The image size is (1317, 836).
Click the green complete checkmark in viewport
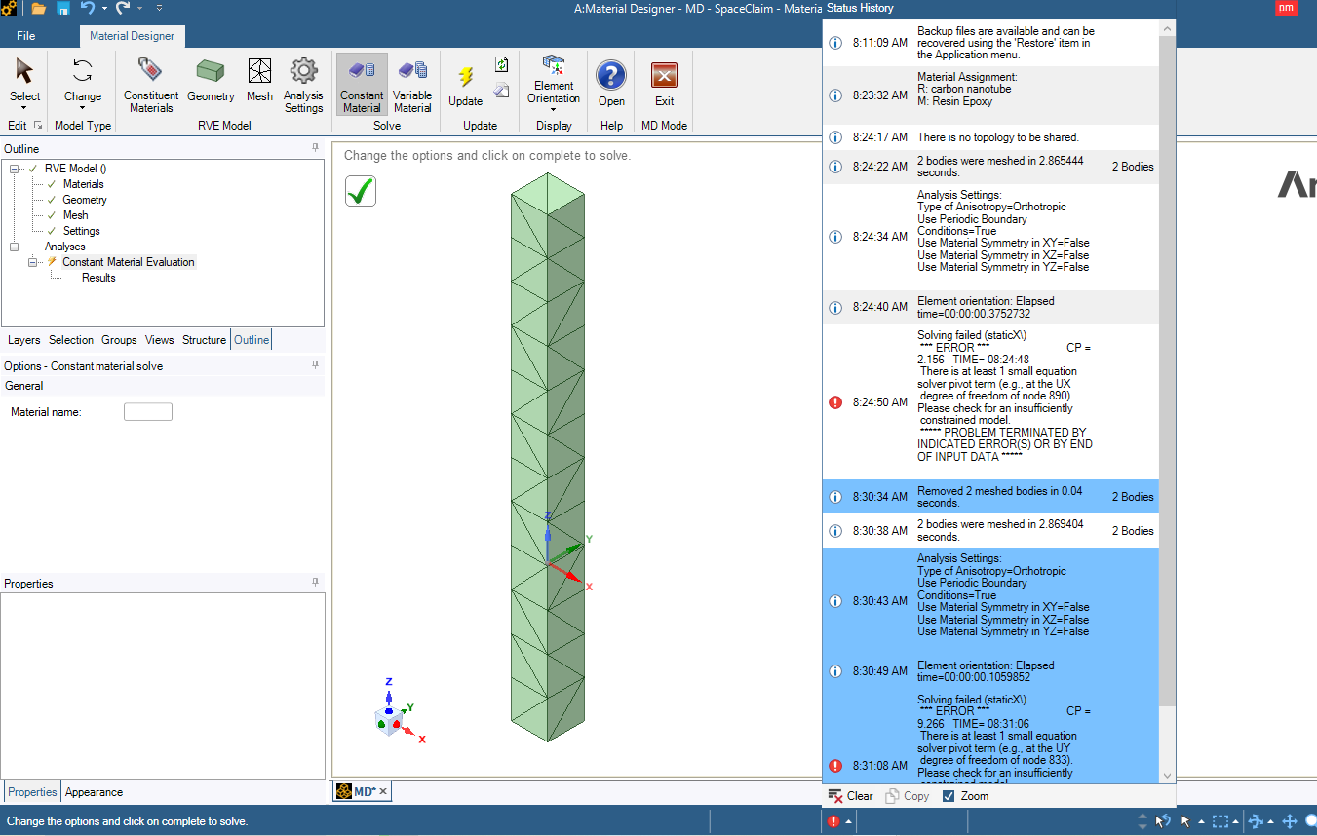coord(360,191)
